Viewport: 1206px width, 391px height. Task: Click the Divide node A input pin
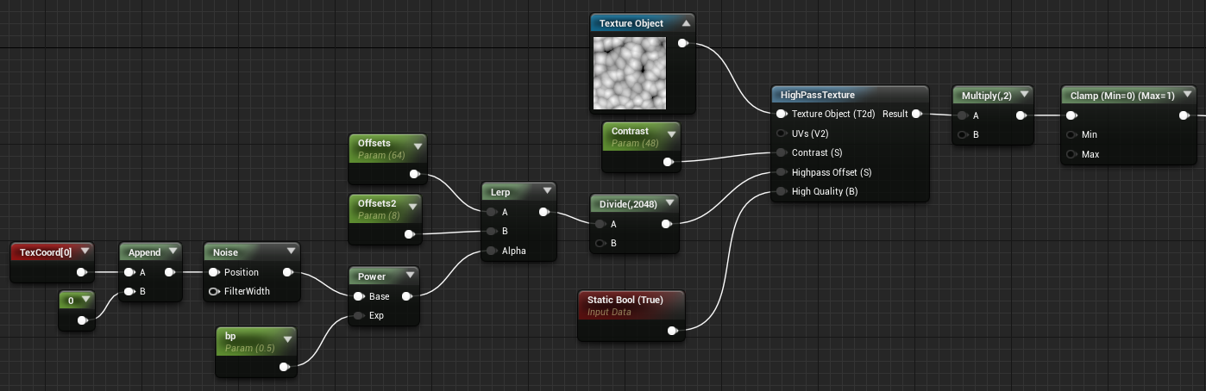point(600,224)
